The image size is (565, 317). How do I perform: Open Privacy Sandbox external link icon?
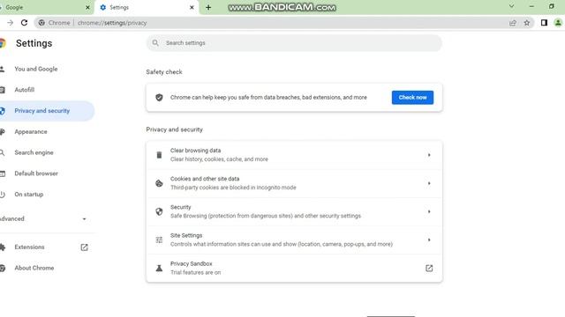(x=429, y=268)
